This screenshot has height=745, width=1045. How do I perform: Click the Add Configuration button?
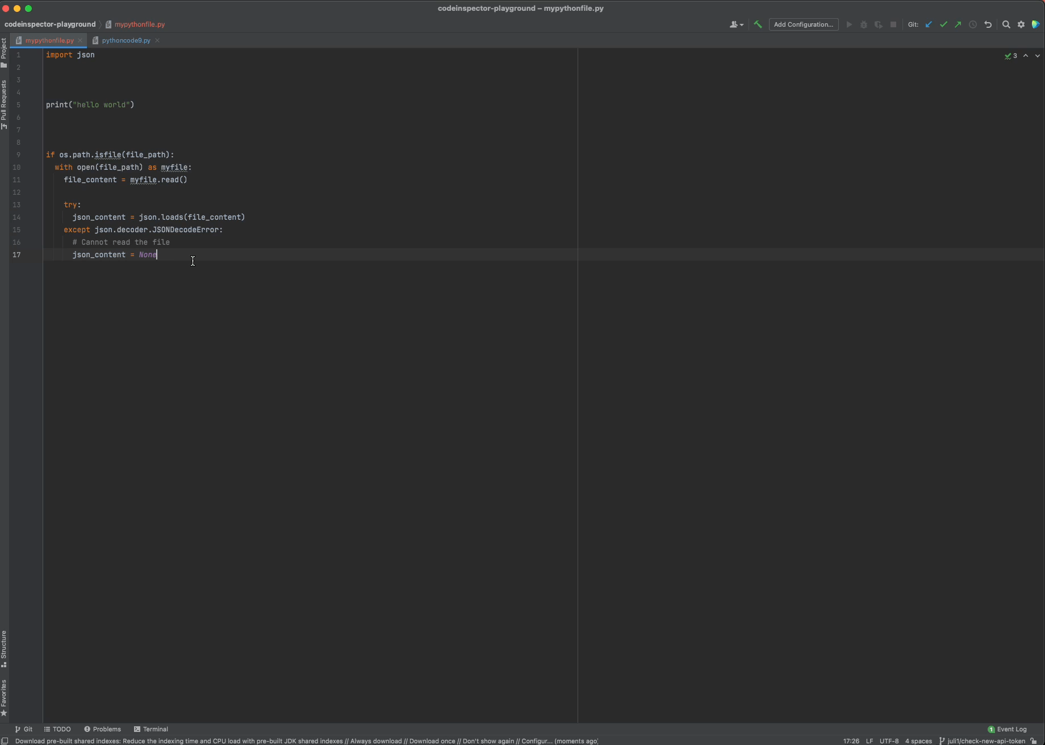click(804, 24)
